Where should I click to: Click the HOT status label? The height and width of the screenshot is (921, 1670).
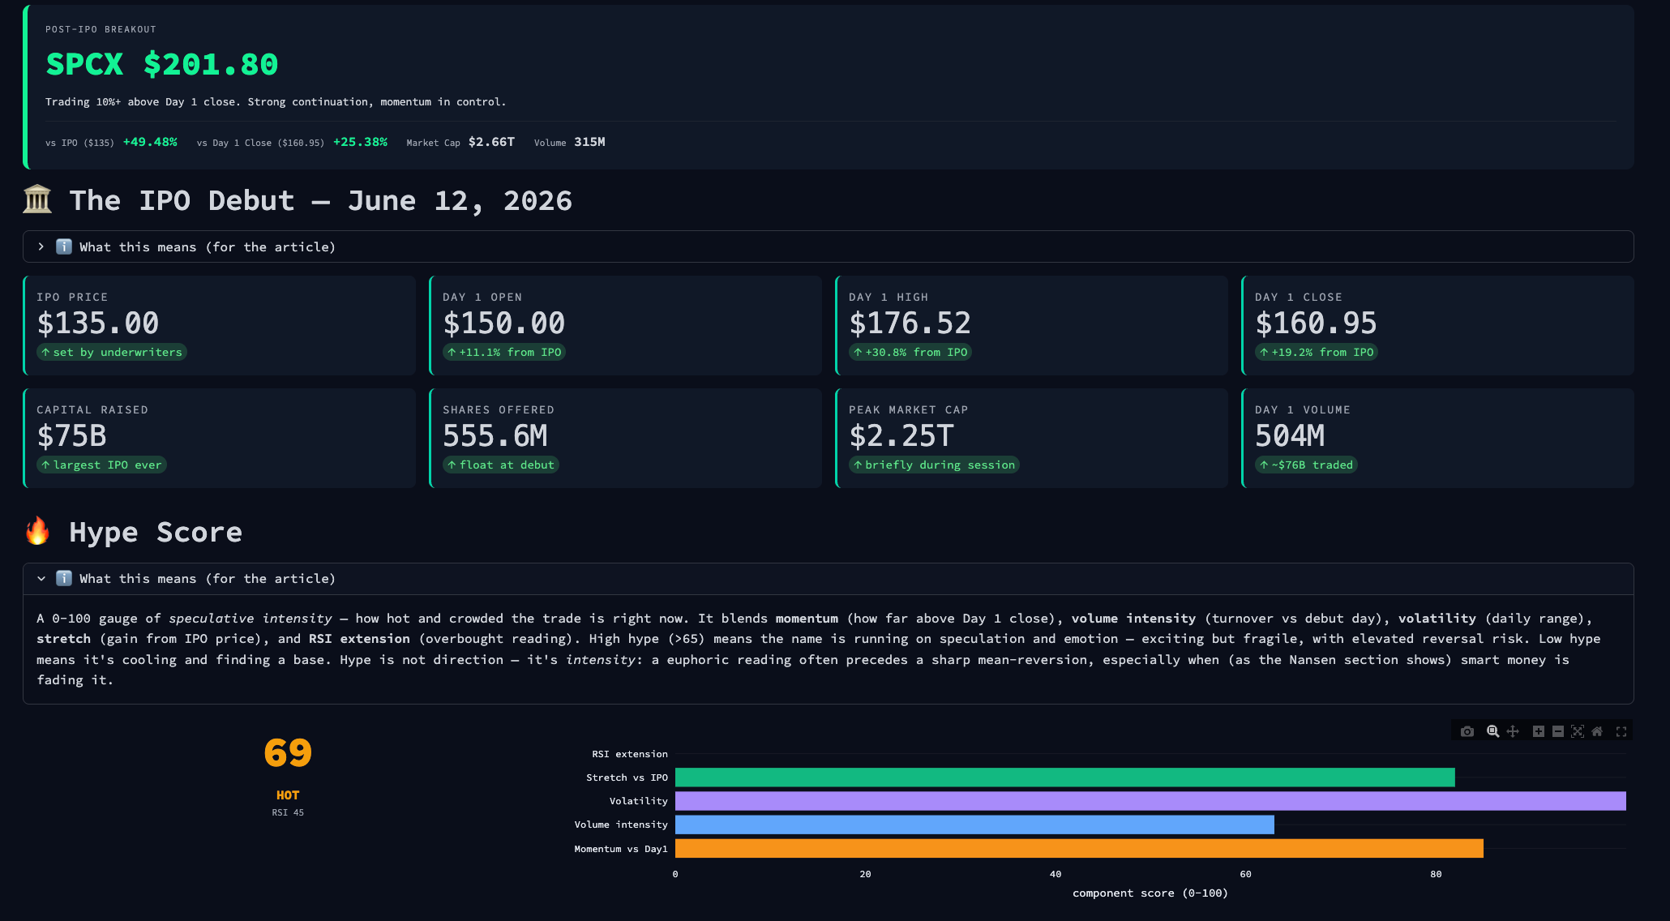[x=288, y=795]
